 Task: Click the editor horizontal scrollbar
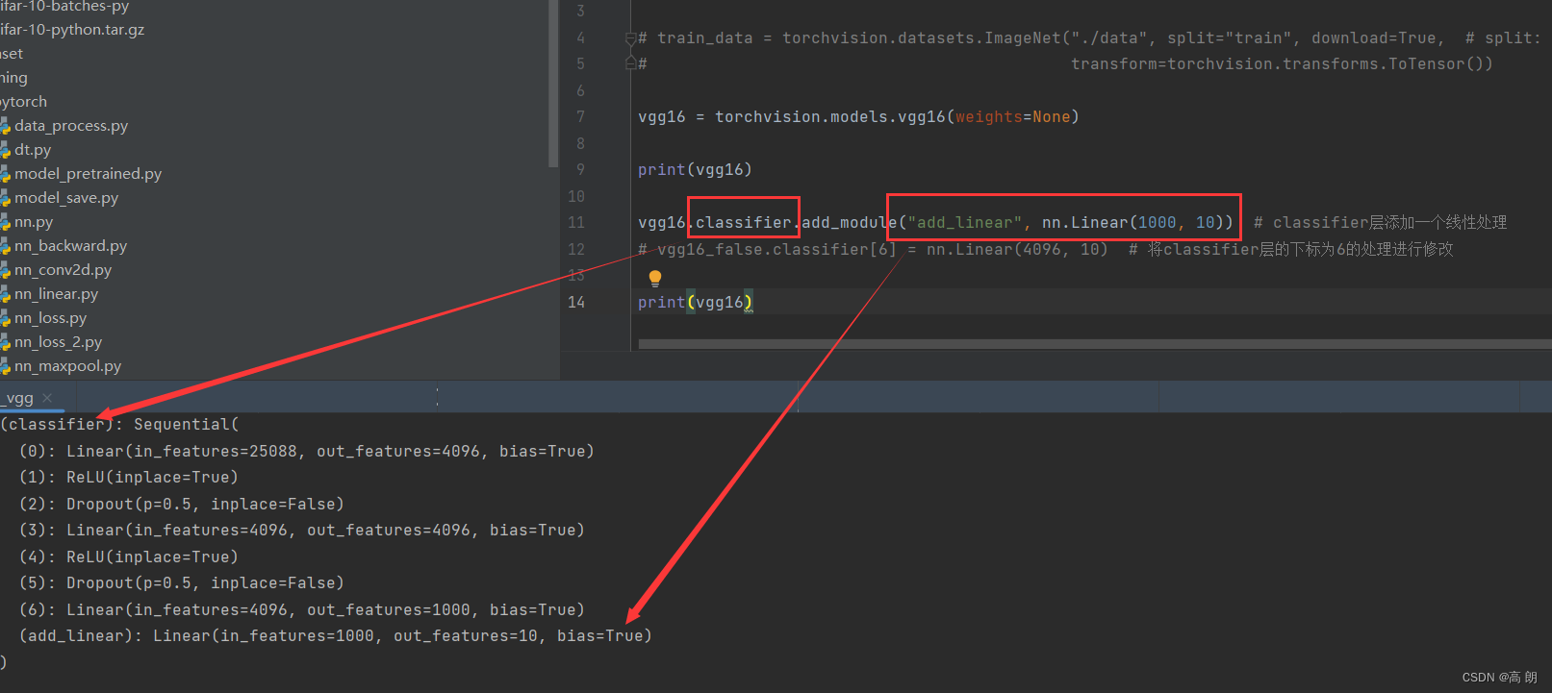tap(1094, 344)
